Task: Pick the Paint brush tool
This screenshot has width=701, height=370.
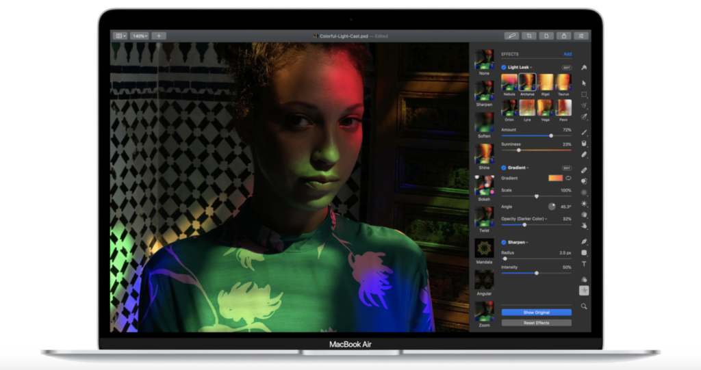Action: pos(584,132)
